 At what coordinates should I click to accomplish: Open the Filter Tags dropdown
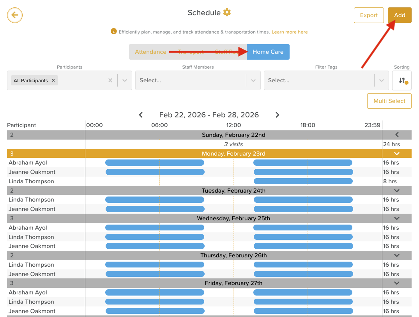point(381,80)
